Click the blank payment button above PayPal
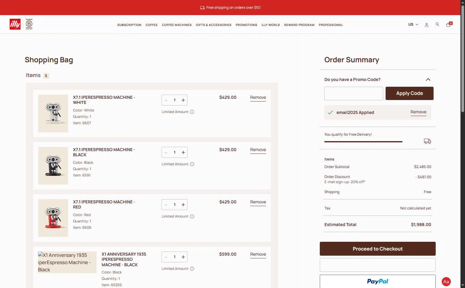Viewport: 465px width, 288px height. click(378, 265)
